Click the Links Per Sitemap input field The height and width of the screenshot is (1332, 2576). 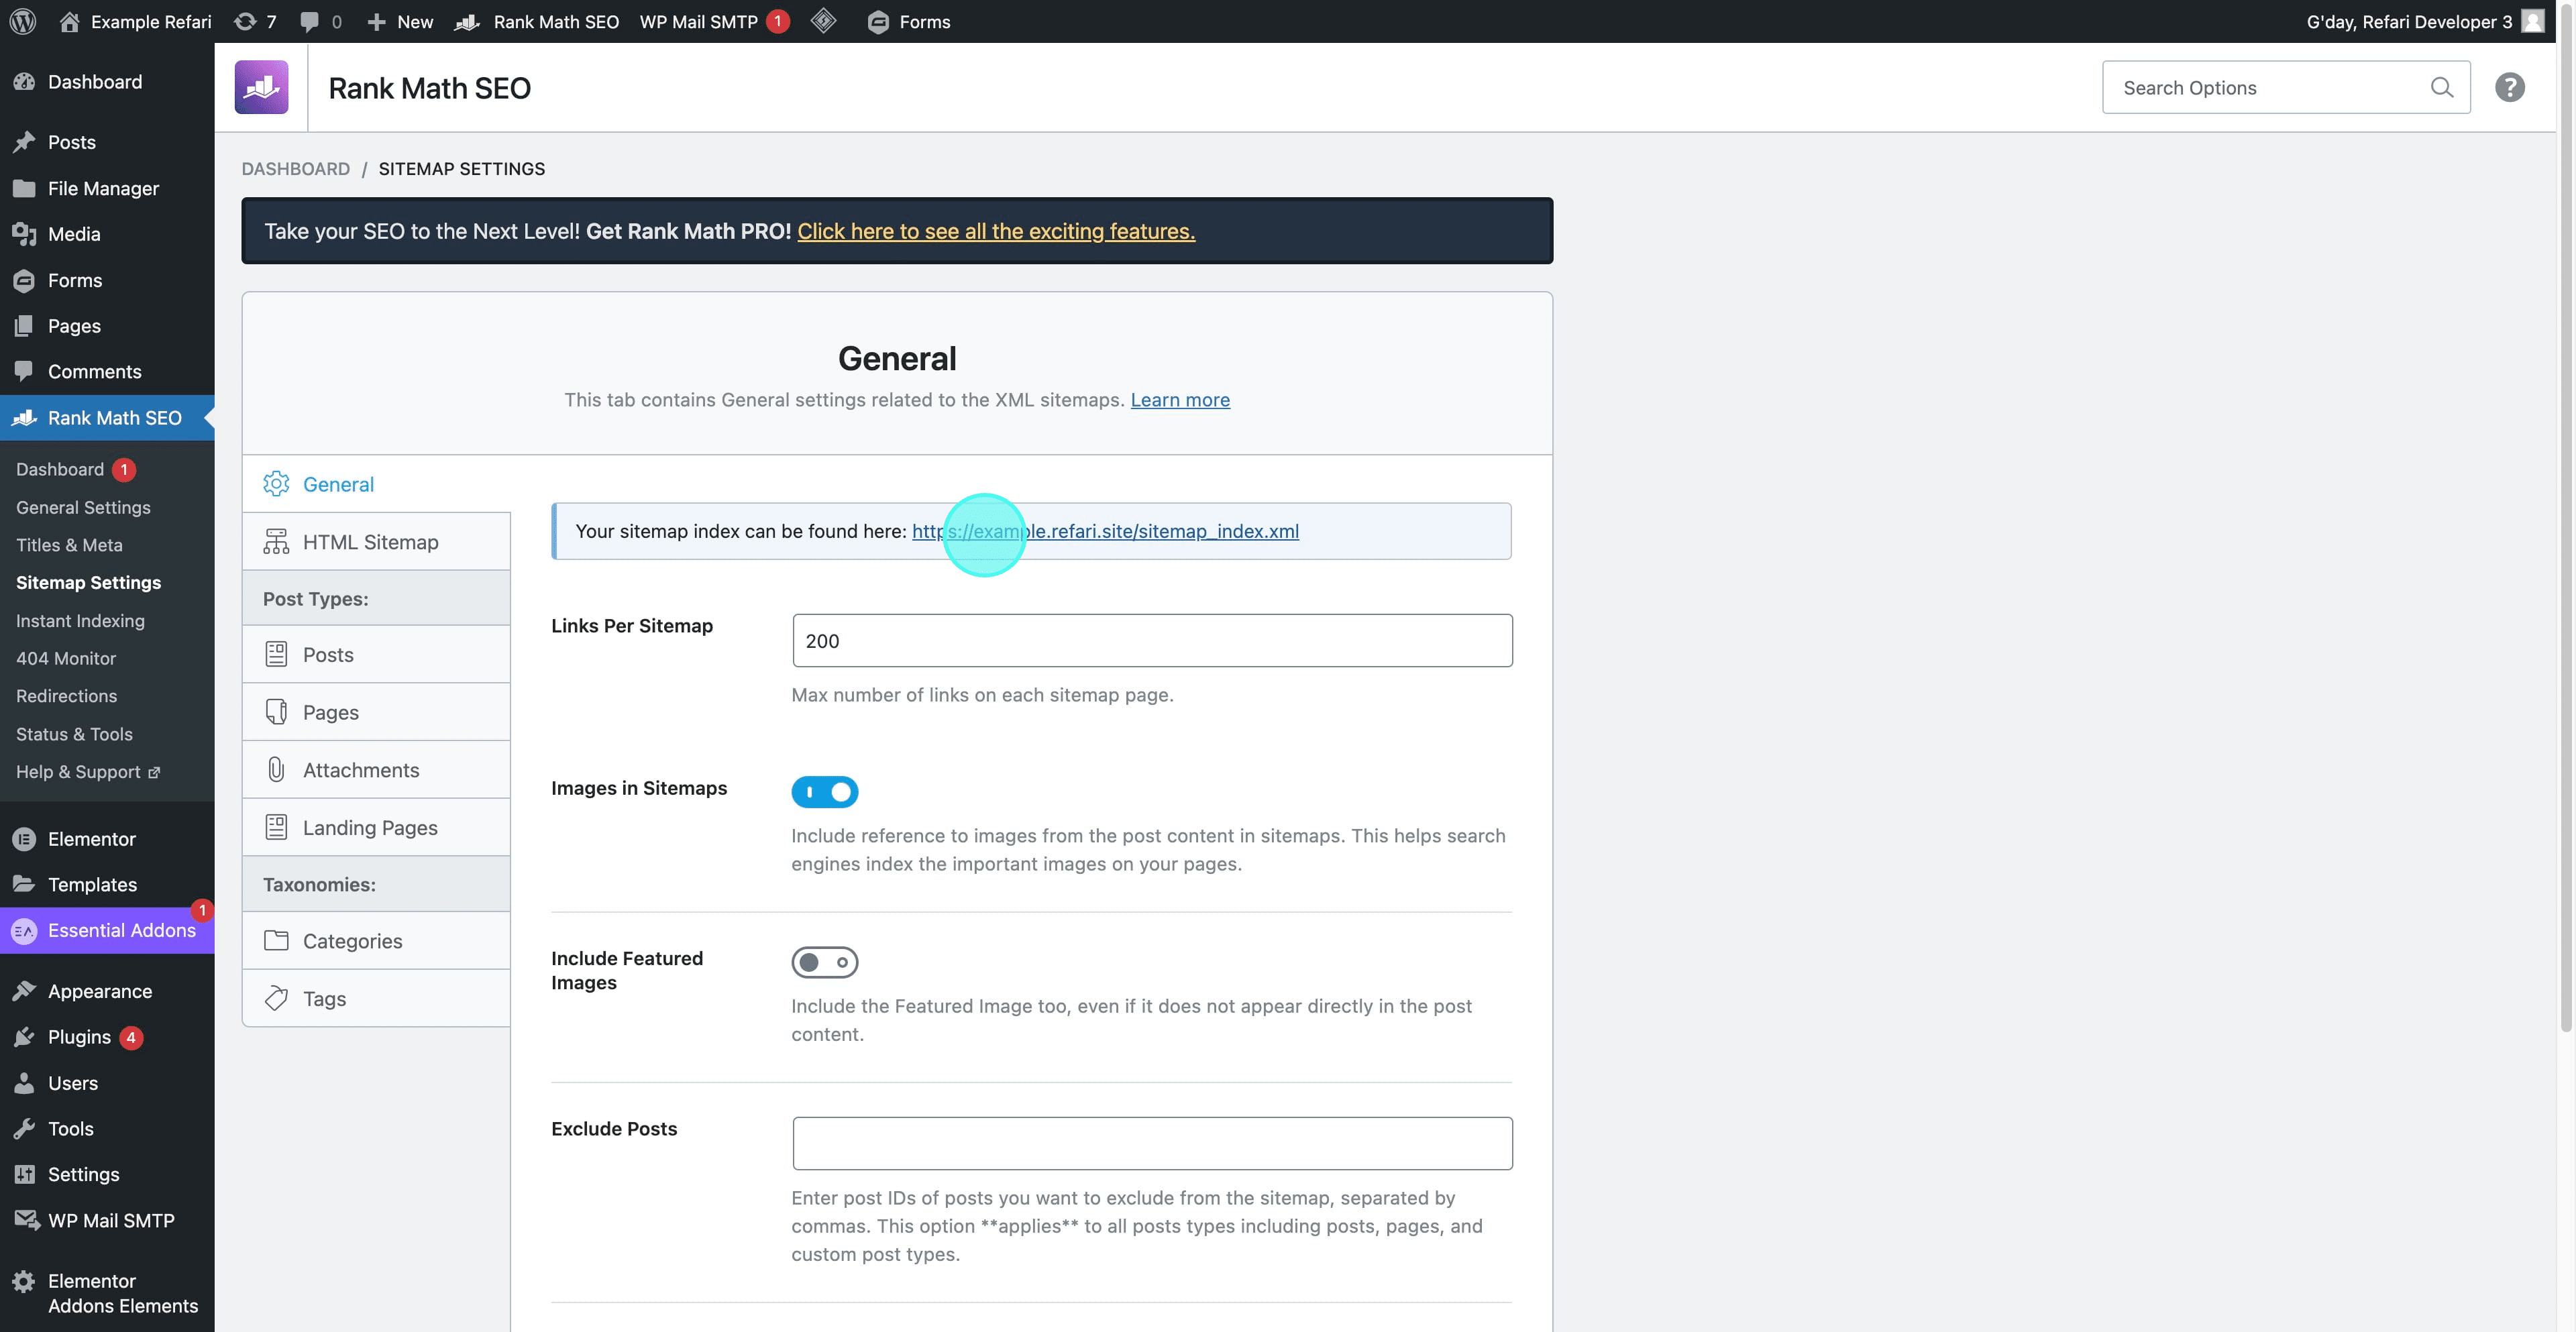tap(1152, 641)
